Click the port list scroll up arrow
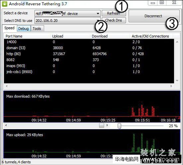The width and height of the screenshot is (183, 165). click(x=177, y=42)
